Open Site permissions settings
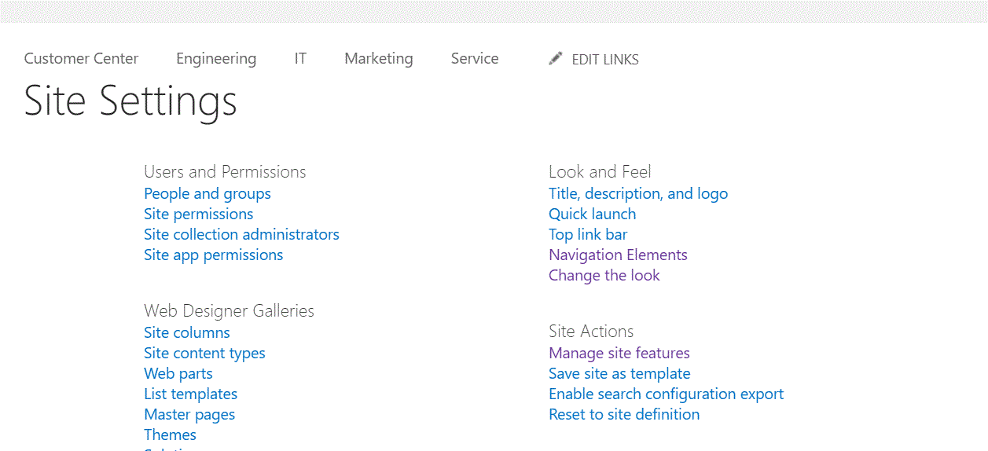 point(199,214)
